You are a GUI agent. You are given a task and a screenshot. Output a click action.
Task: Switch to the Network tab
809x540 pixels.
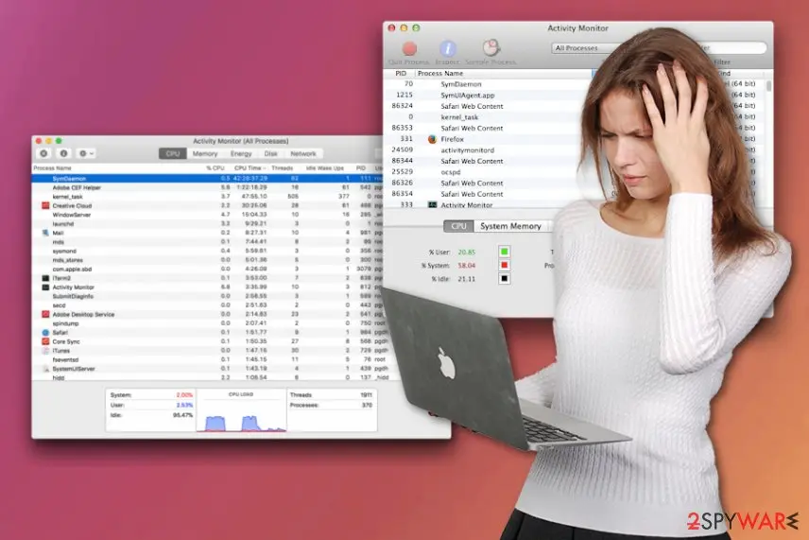click(x=303, y=154)
